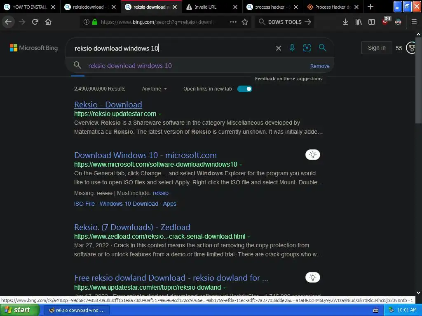
Task: Open Reksio. (7 Downloads) - Zedload result
Action: click(132, 227)
